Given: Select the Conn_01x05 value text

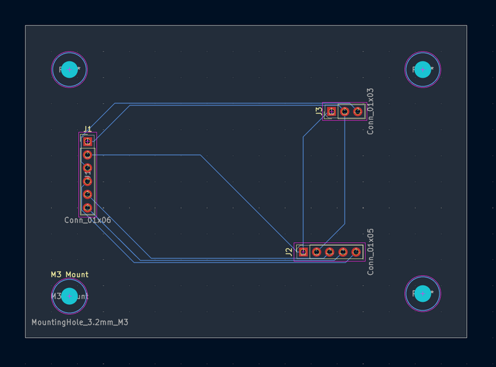Looking at the screenshot, I should (x=370, y=252).
